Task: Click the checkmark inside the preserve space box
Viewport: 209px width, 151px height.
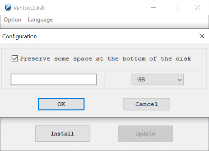Action: (15, 58)
